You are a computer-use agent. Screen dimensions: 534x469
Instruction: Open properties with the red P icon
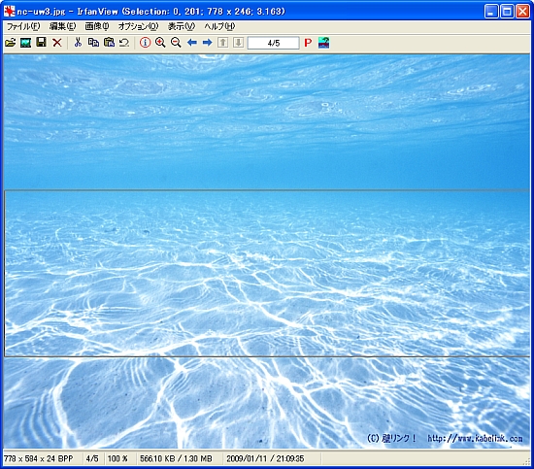(308, 43)
